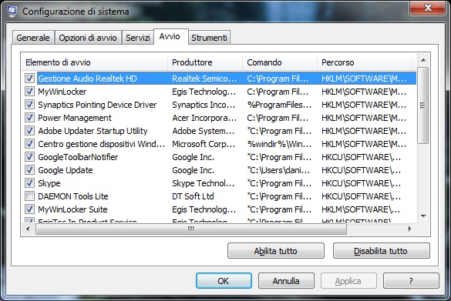Screen dimensions: 451x301
Task: Click the Disabilita tutto button
Action: pyautogui.click(x=382, y=251)
